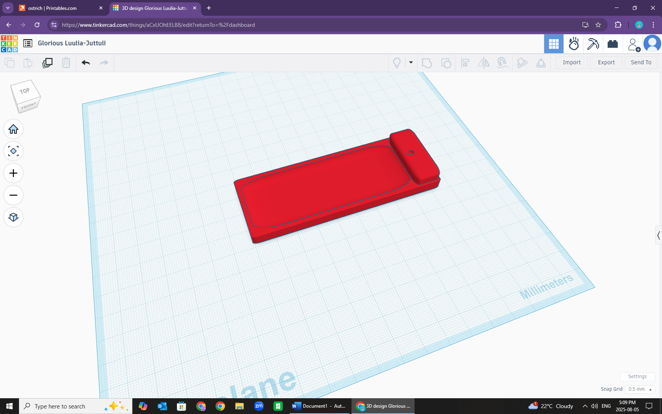Viewport: 662px width, 414px height.
Task: Open the visibility options dropdown arrow
Action: 411,62
